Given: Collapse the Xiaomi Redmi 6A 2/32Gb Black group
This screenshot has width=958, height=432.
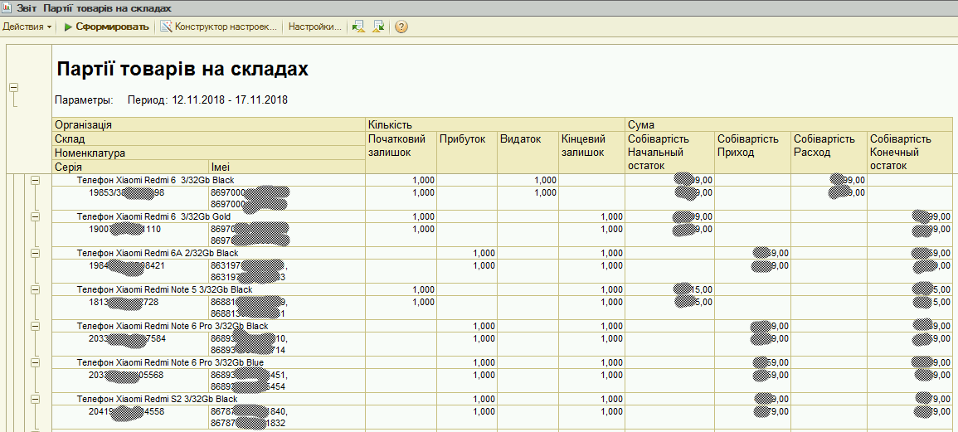Looking at the screenshot, I should 36,253.
